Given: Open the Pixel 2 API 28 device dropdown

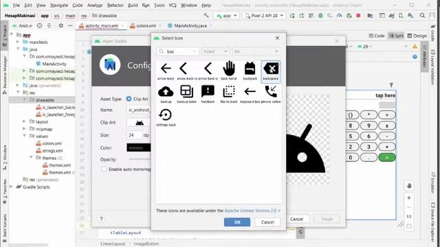Looking at the screenshot, I should (x=264, y=16).
